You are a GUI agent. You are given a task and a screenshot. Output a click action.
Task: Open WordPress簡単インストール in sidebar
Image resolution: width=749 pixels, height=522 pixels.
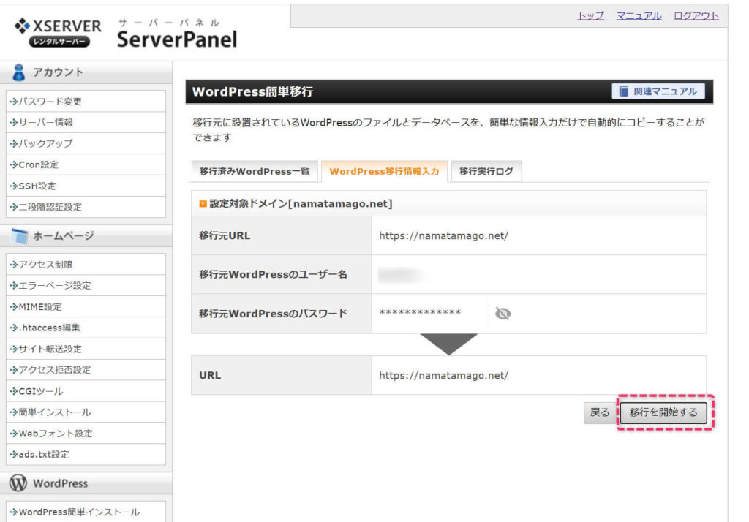[x=86, y=512]
